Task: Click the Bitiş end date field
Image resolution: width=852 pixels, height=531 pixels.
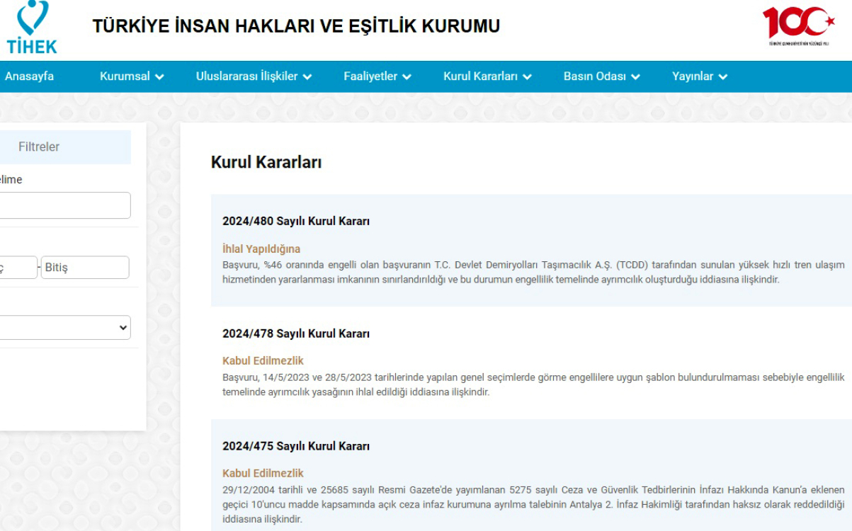Action: click(85, 268)
